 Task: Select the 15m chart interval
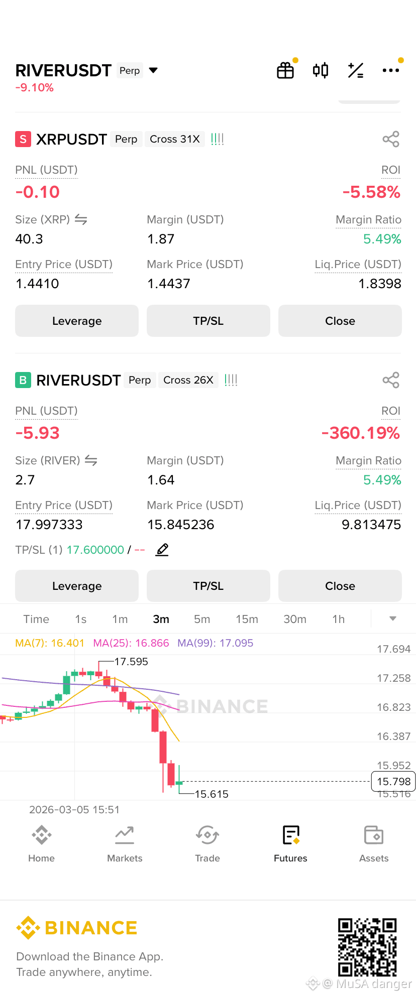(247, 619)
